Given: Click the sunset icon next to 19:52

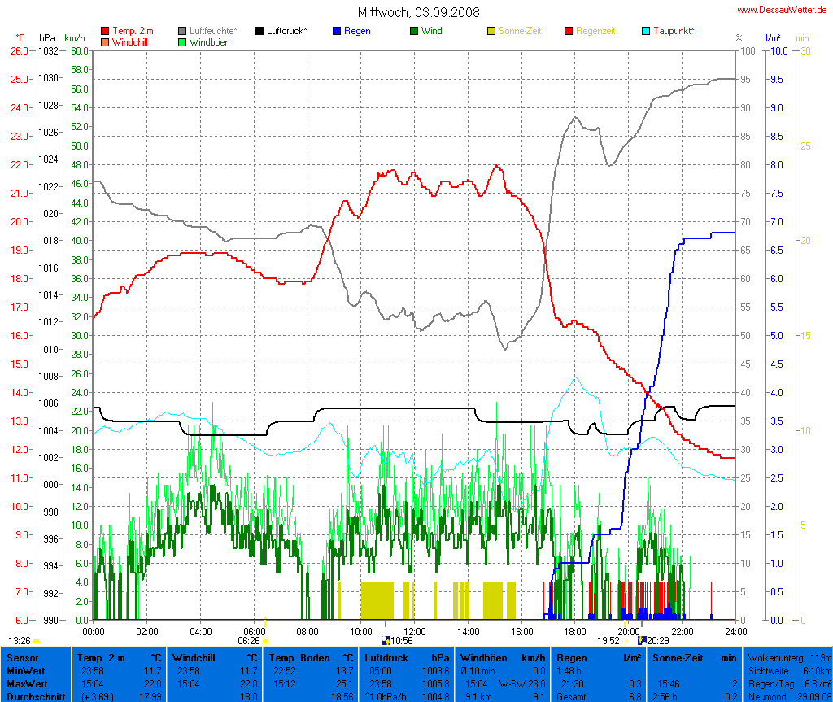Looking at the screenshot, I should point(626,640).
